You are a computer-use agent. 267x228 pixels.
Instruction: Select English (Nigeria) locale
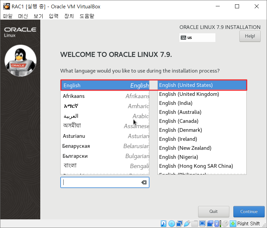[x=202, y=157]
